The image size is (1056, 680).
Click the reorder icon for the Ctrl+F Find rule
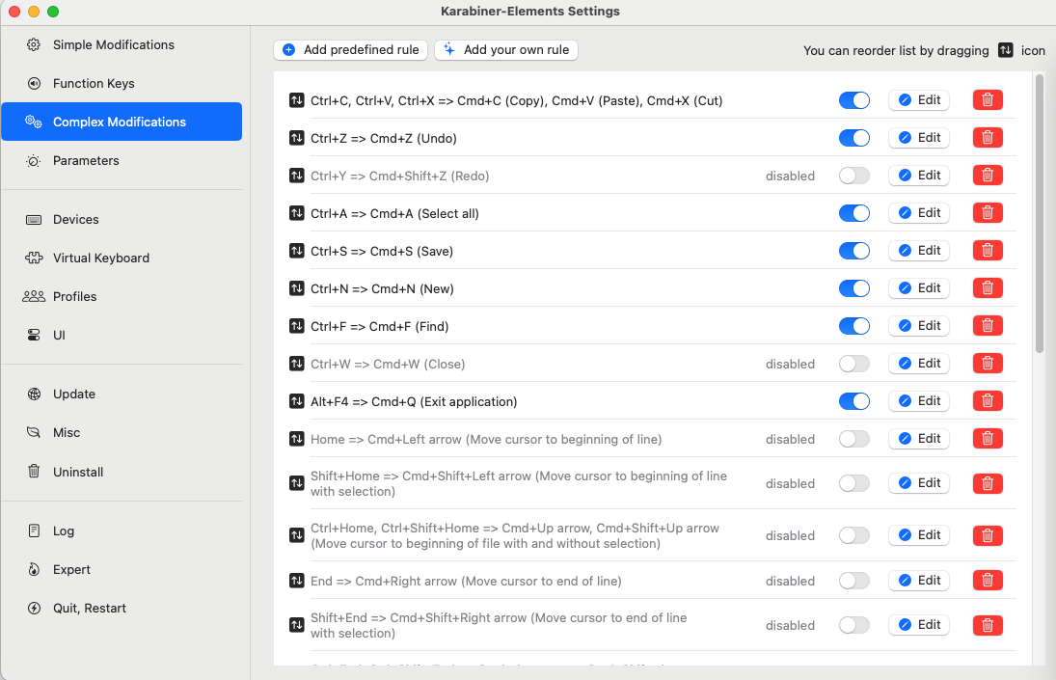coord(296,326)
